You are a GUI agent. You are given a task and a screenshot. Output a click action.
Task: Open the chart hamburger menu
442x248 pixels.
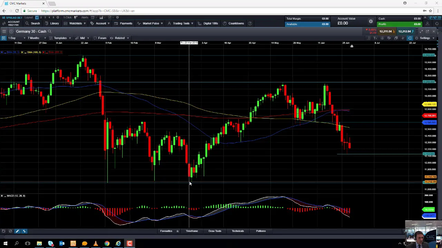pyautogui.click(x=4, y=31)
